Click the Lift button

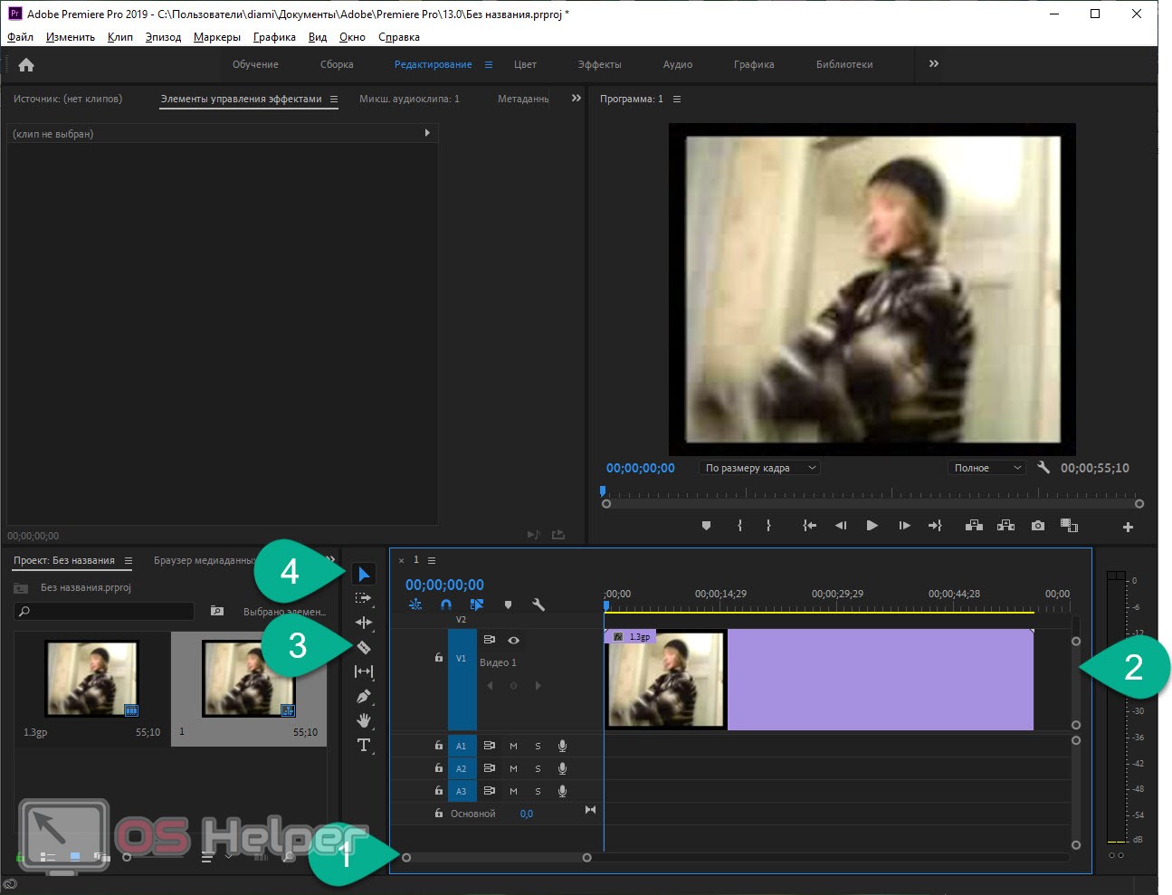[x=974, y=526]
